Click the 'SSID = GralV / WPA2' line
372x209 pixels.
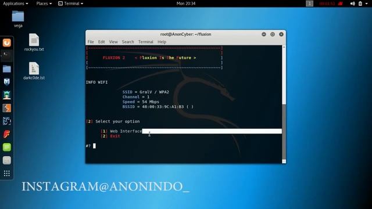coord(146,92)
